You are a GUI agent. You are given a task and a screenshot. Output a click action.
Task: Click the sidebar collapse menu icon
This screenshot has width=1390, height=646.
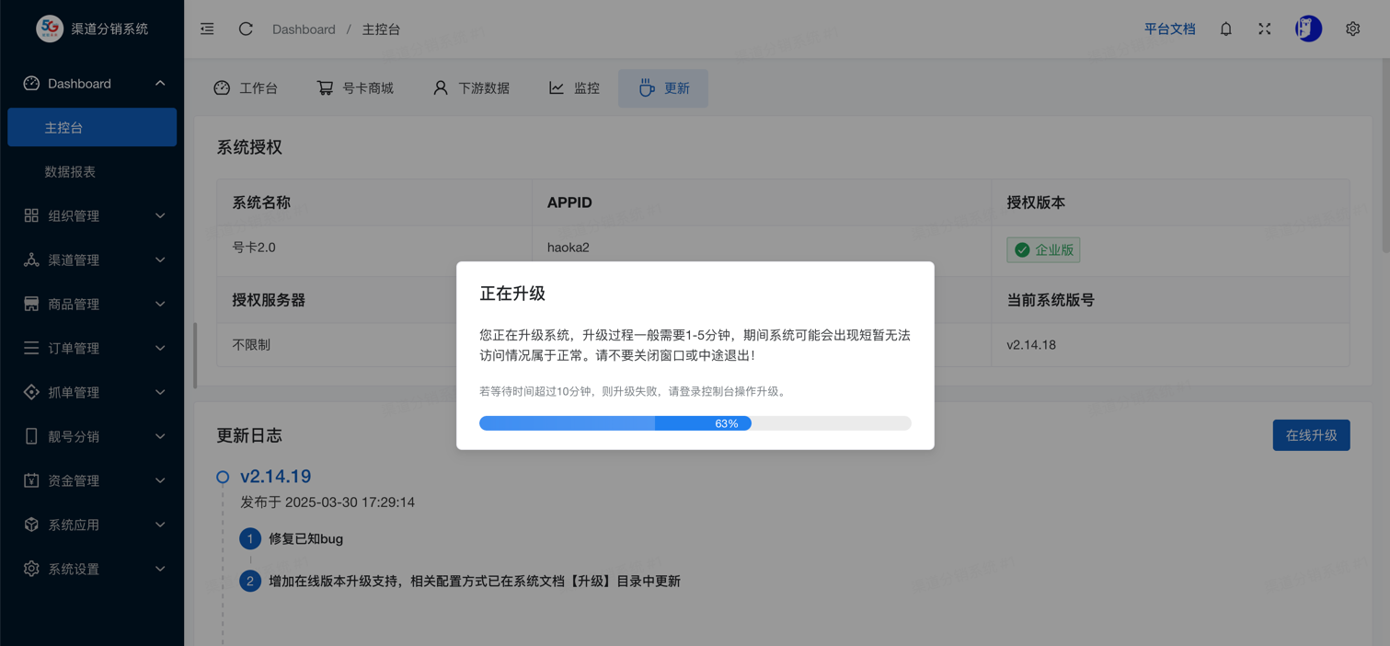click(x=207, y=29)
